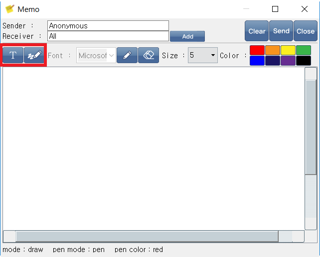Choose the black color swatch
This screenshot has width=320, height=257.
(x=304, y=61)
